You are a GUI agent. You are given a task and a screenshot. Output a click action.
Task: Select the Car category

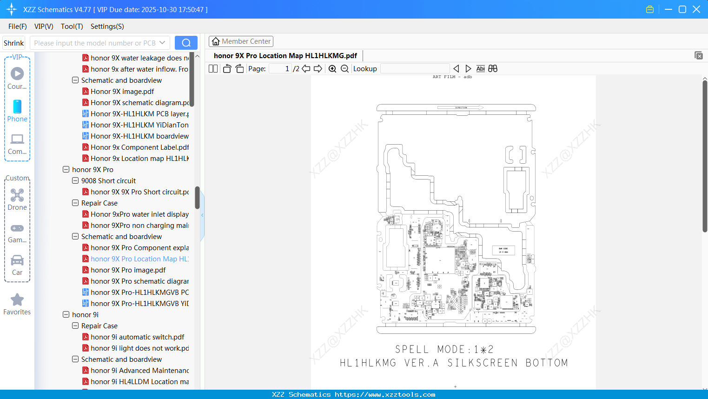click(x=17, y=265)
